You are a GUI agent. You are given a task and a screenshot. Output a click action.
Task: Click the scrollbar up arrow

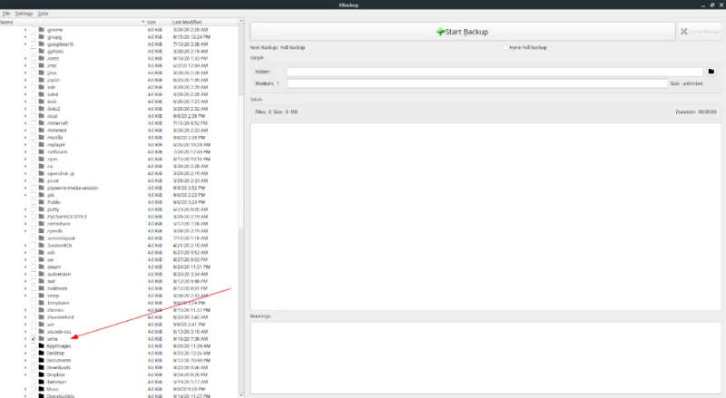pos(240,21)
